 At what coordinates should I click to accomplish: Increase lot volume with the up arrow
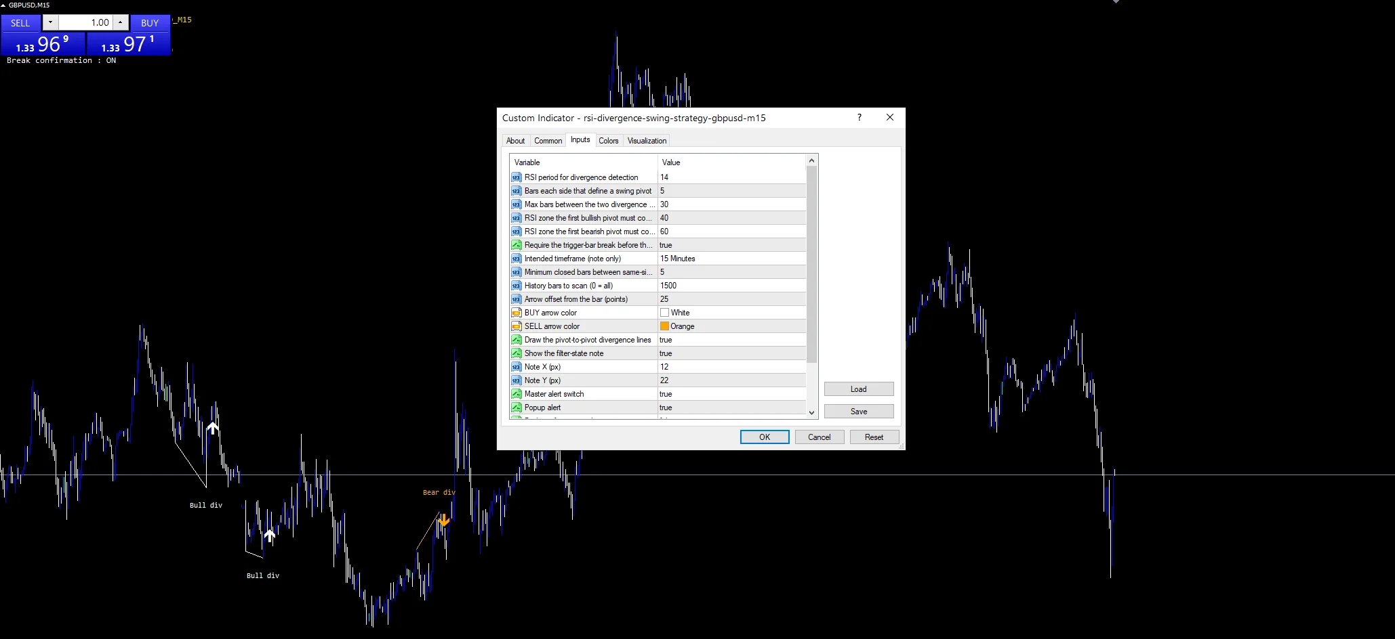coord(120,22)
